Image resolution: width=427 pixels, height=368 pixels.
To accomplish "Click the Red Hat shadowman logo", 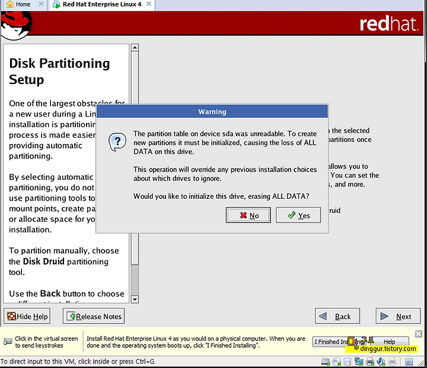I will 16,26.
